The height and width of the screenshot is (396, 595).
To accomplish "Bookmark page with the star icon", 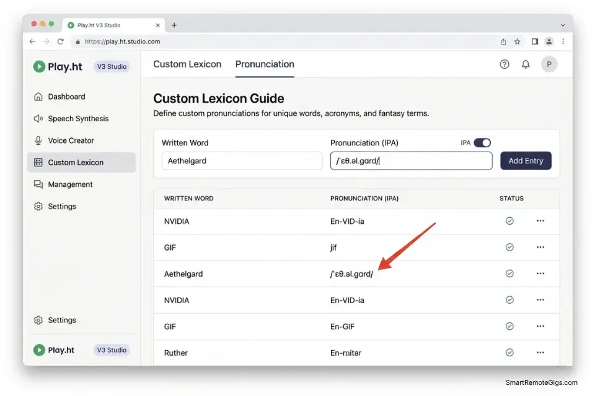I will click(x=517, y=41).
